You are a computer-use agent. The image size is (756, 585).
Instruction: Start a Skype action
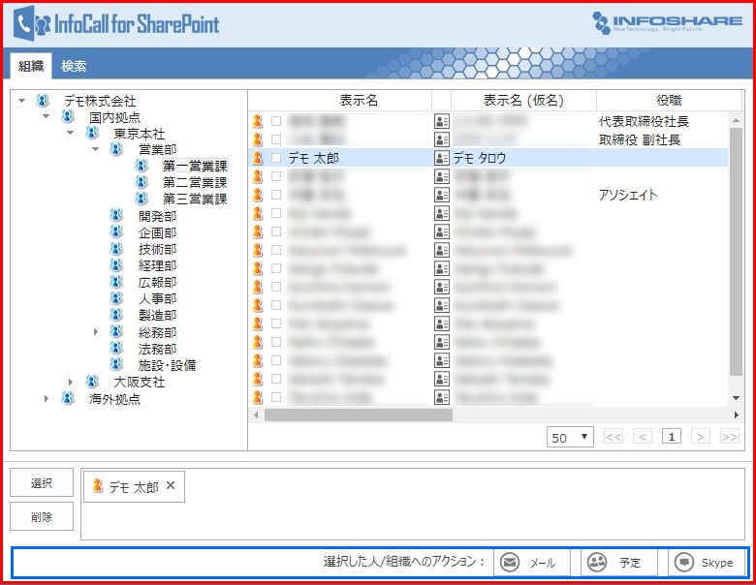coord(707,563)
